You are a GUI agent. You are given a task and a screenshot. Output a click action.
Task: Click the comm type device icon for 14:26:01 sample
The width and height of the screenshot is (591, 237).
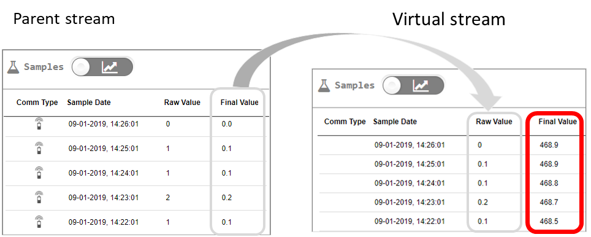click(x=39, y=124)
